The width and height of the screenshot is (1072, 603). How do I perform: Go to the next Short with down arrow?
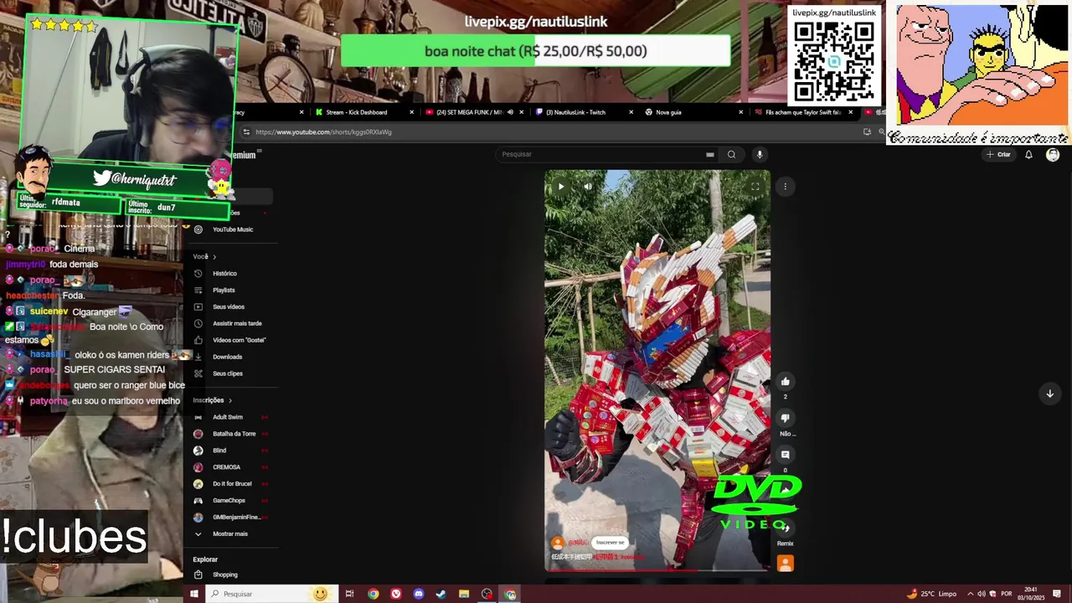1049,394
